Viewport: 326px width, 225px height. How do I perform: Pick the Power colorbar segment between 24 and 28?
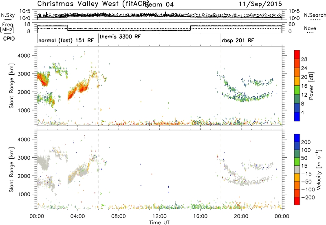point(297,64)
